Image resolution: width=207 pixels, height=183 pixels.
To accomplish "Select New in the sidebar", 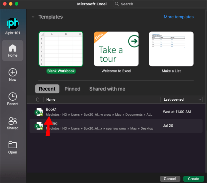I will point(13,75).
